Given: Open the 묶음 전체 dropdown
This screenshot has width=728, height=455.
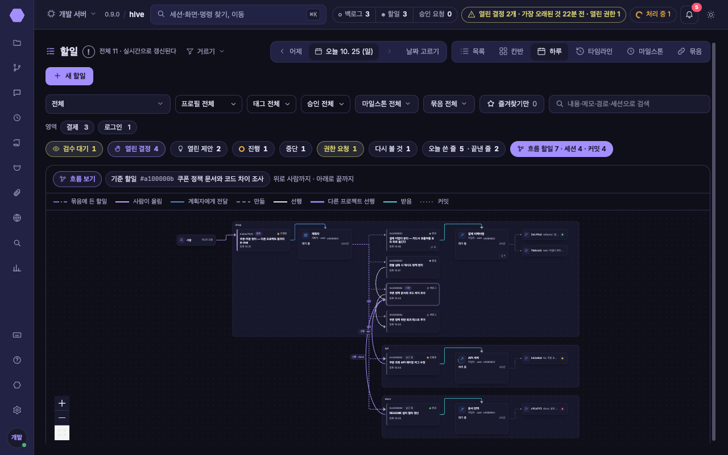Looking at the screenshot, I should pos(449,104).
